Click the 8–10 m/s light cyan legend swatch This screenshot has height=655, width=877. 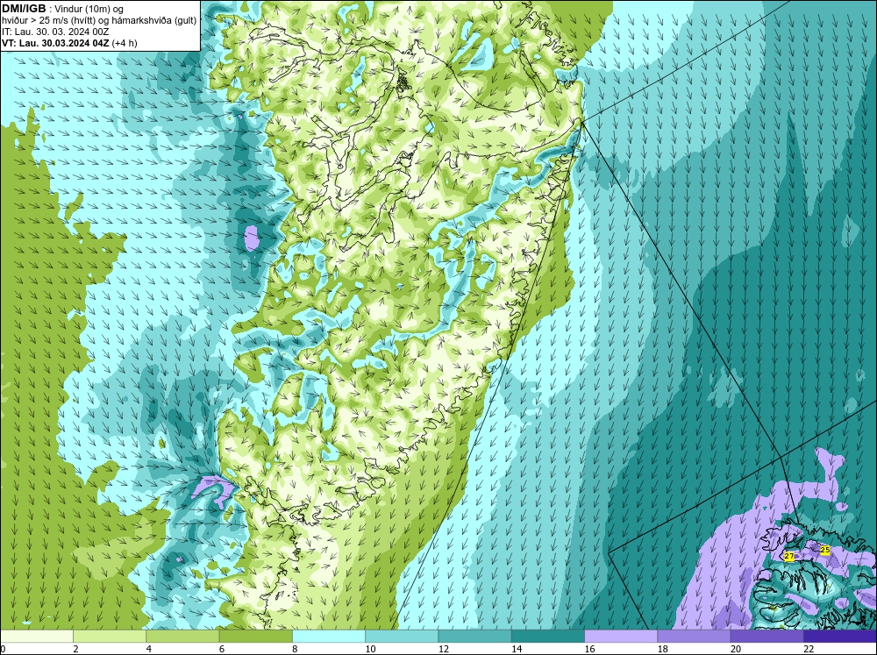(x=329, y=637)
